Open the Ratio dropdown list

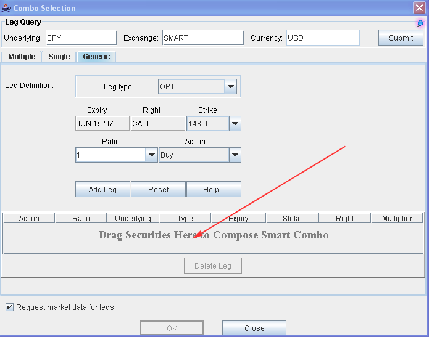[152, 155]
